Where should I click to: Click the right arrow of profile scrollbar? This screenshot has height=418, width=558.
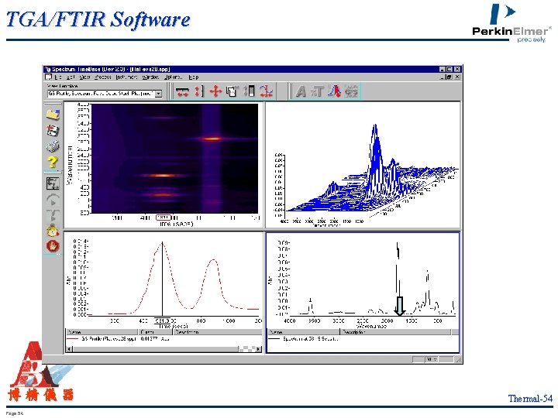click(258, 349)
